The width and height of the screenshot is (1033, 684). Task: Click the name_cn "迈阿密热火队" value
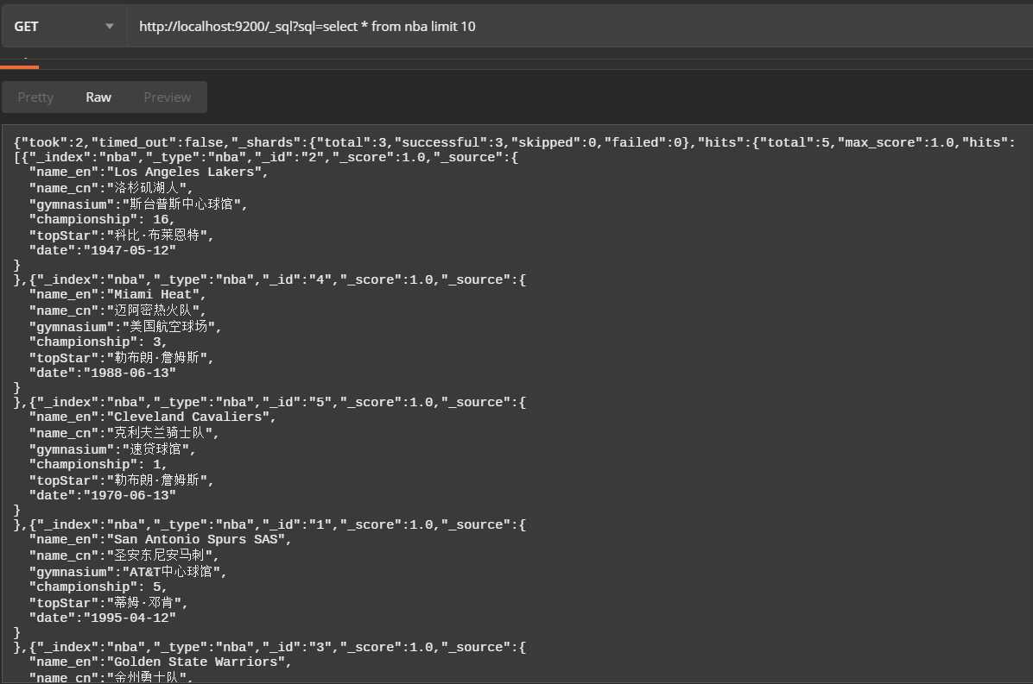pos(153,310)
